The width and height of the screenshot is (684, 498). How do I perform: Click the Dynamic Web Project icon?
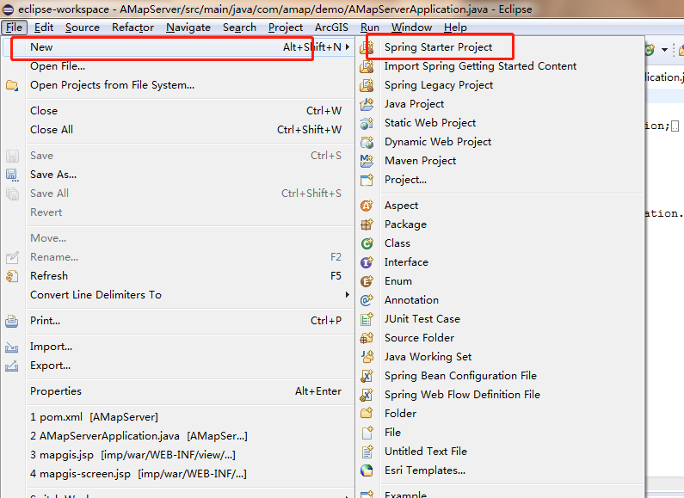367,142
